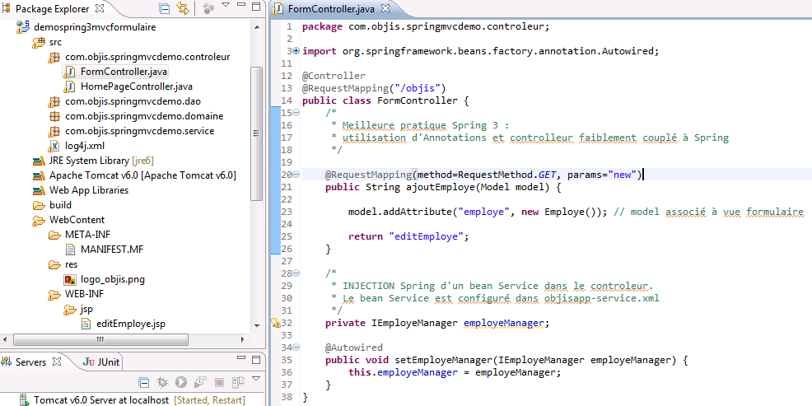The width and height of the screenshot is (812, 406).
Task: Collapse the comment block at line 15
Action: coord(296,112)
